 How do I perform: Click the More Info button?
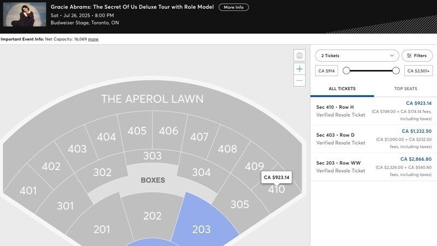233,8
